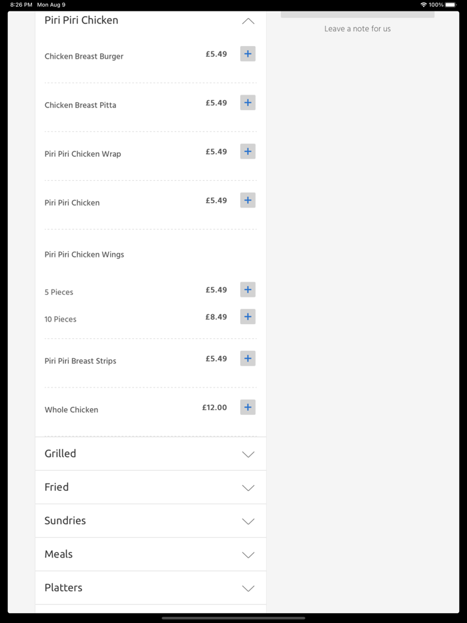This screenshot has width=467, height=623.
Task: Add 5 Pieces chicken wings
Action: click(248, 289)
